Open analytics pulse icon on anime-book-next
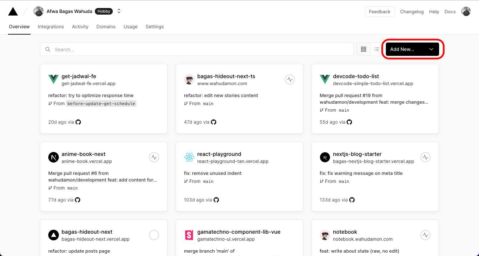479x256 pixels. coord(154,157)
